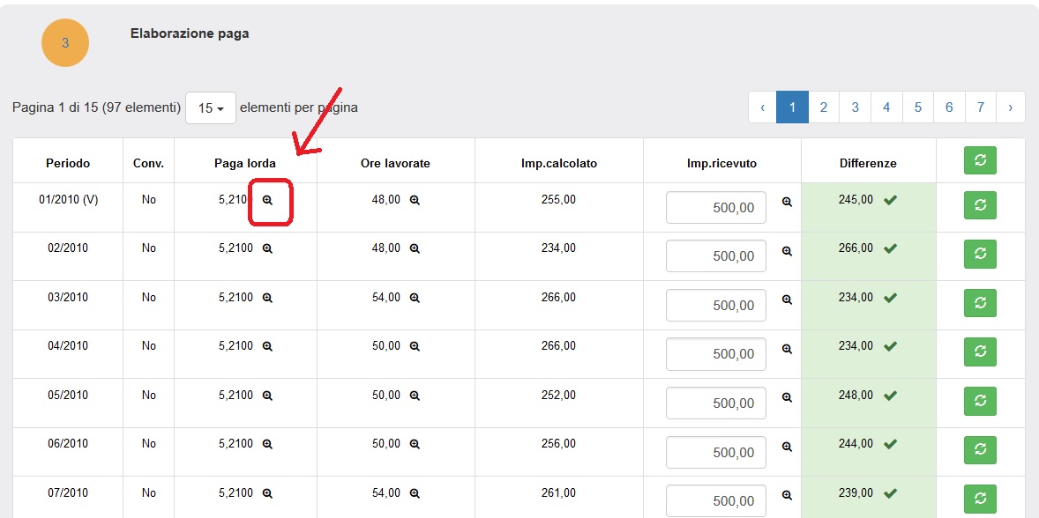
Task: Click the orange step 3 circle
Action: [65, 42]
